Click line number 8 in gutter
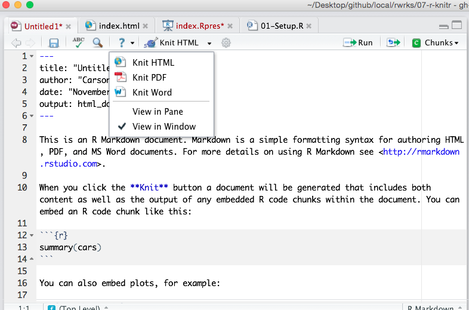The image size is (469, 310). pos(24,140)
